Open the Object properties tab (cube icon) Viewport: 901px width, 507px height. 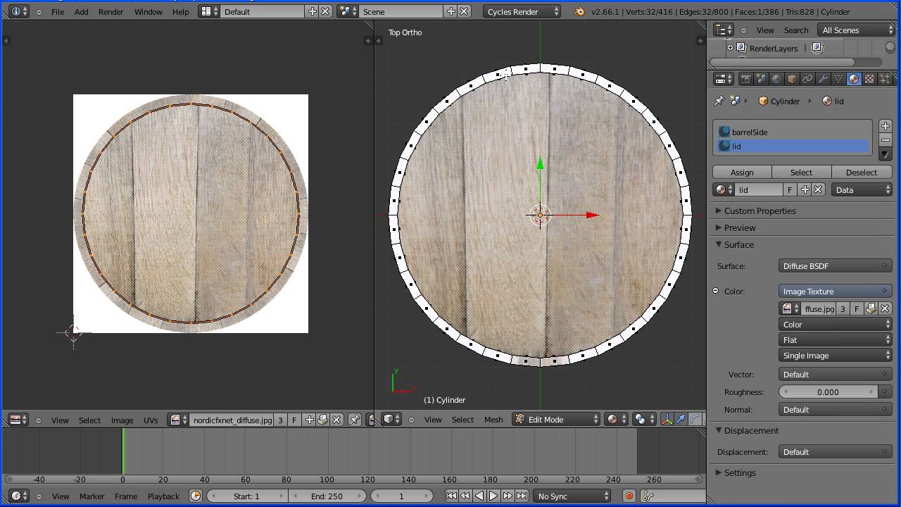click(792, 79)
